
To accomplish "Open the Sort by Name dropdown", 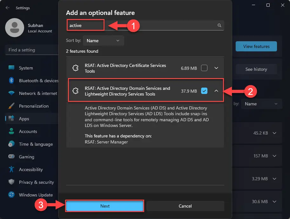I will click(103, 41).
